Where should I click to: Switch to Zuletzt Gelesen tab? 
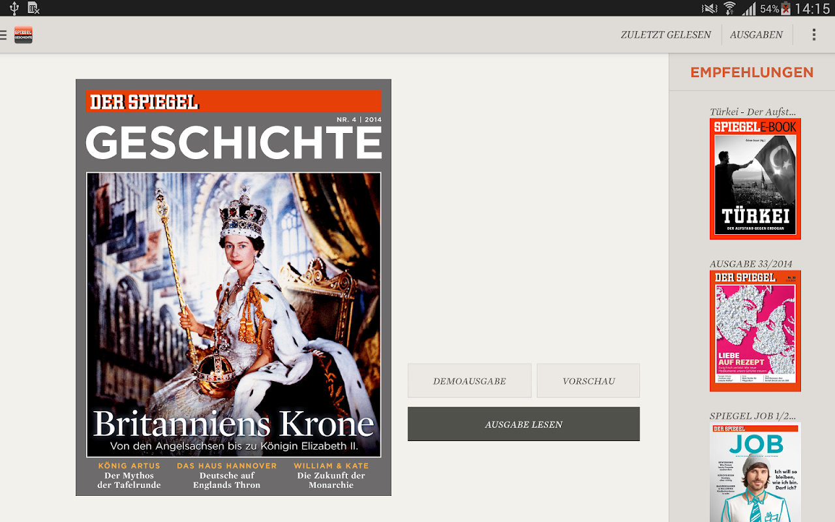pyautogui.click(x=665, y=35)
